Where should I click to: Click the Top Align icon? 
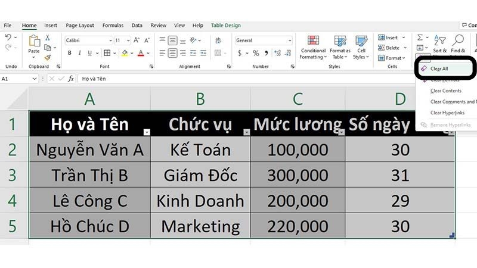click(162, 40)
